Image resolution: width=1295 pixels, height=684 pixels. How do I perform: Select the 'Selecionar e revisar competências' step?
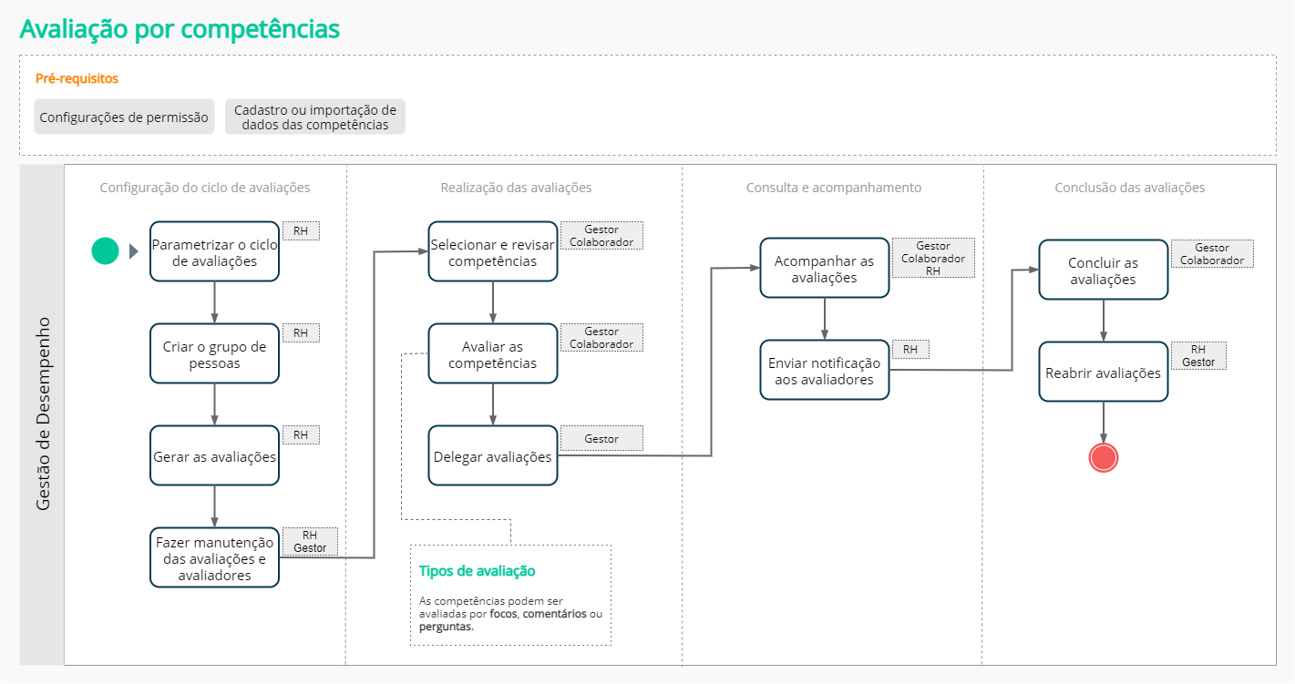click(x=493, y=251)
